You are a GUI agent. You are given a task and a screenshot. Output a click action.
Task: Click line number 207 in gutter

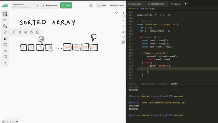pyautogui.click(x=131, y=25)
